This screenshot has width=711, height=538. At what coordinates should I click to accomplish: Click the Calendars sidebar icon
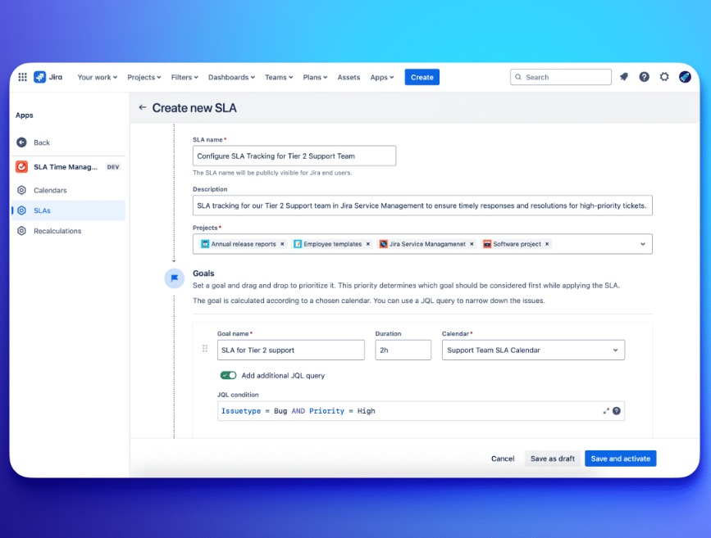point(21,189)
